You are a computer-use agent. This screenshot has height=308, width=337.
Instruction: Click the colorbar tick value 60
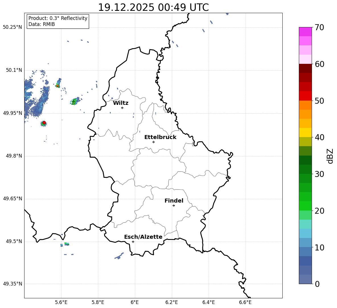[x=319, y=64]
